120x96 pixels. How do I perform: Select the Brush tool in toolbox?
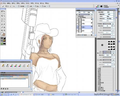[x=2, y=11]
